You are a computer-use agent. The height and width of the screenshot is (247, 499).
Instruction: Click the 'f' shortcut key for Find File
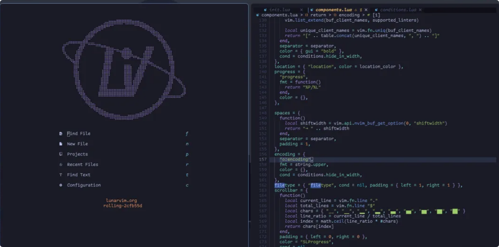pyautogui.click(x=187, y=134)
